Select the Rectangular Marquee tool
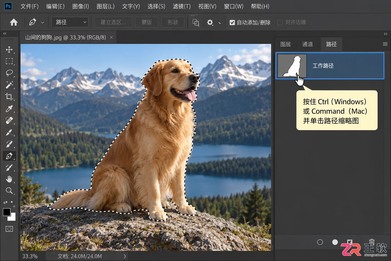391x261 pixels. coord(9,61)
